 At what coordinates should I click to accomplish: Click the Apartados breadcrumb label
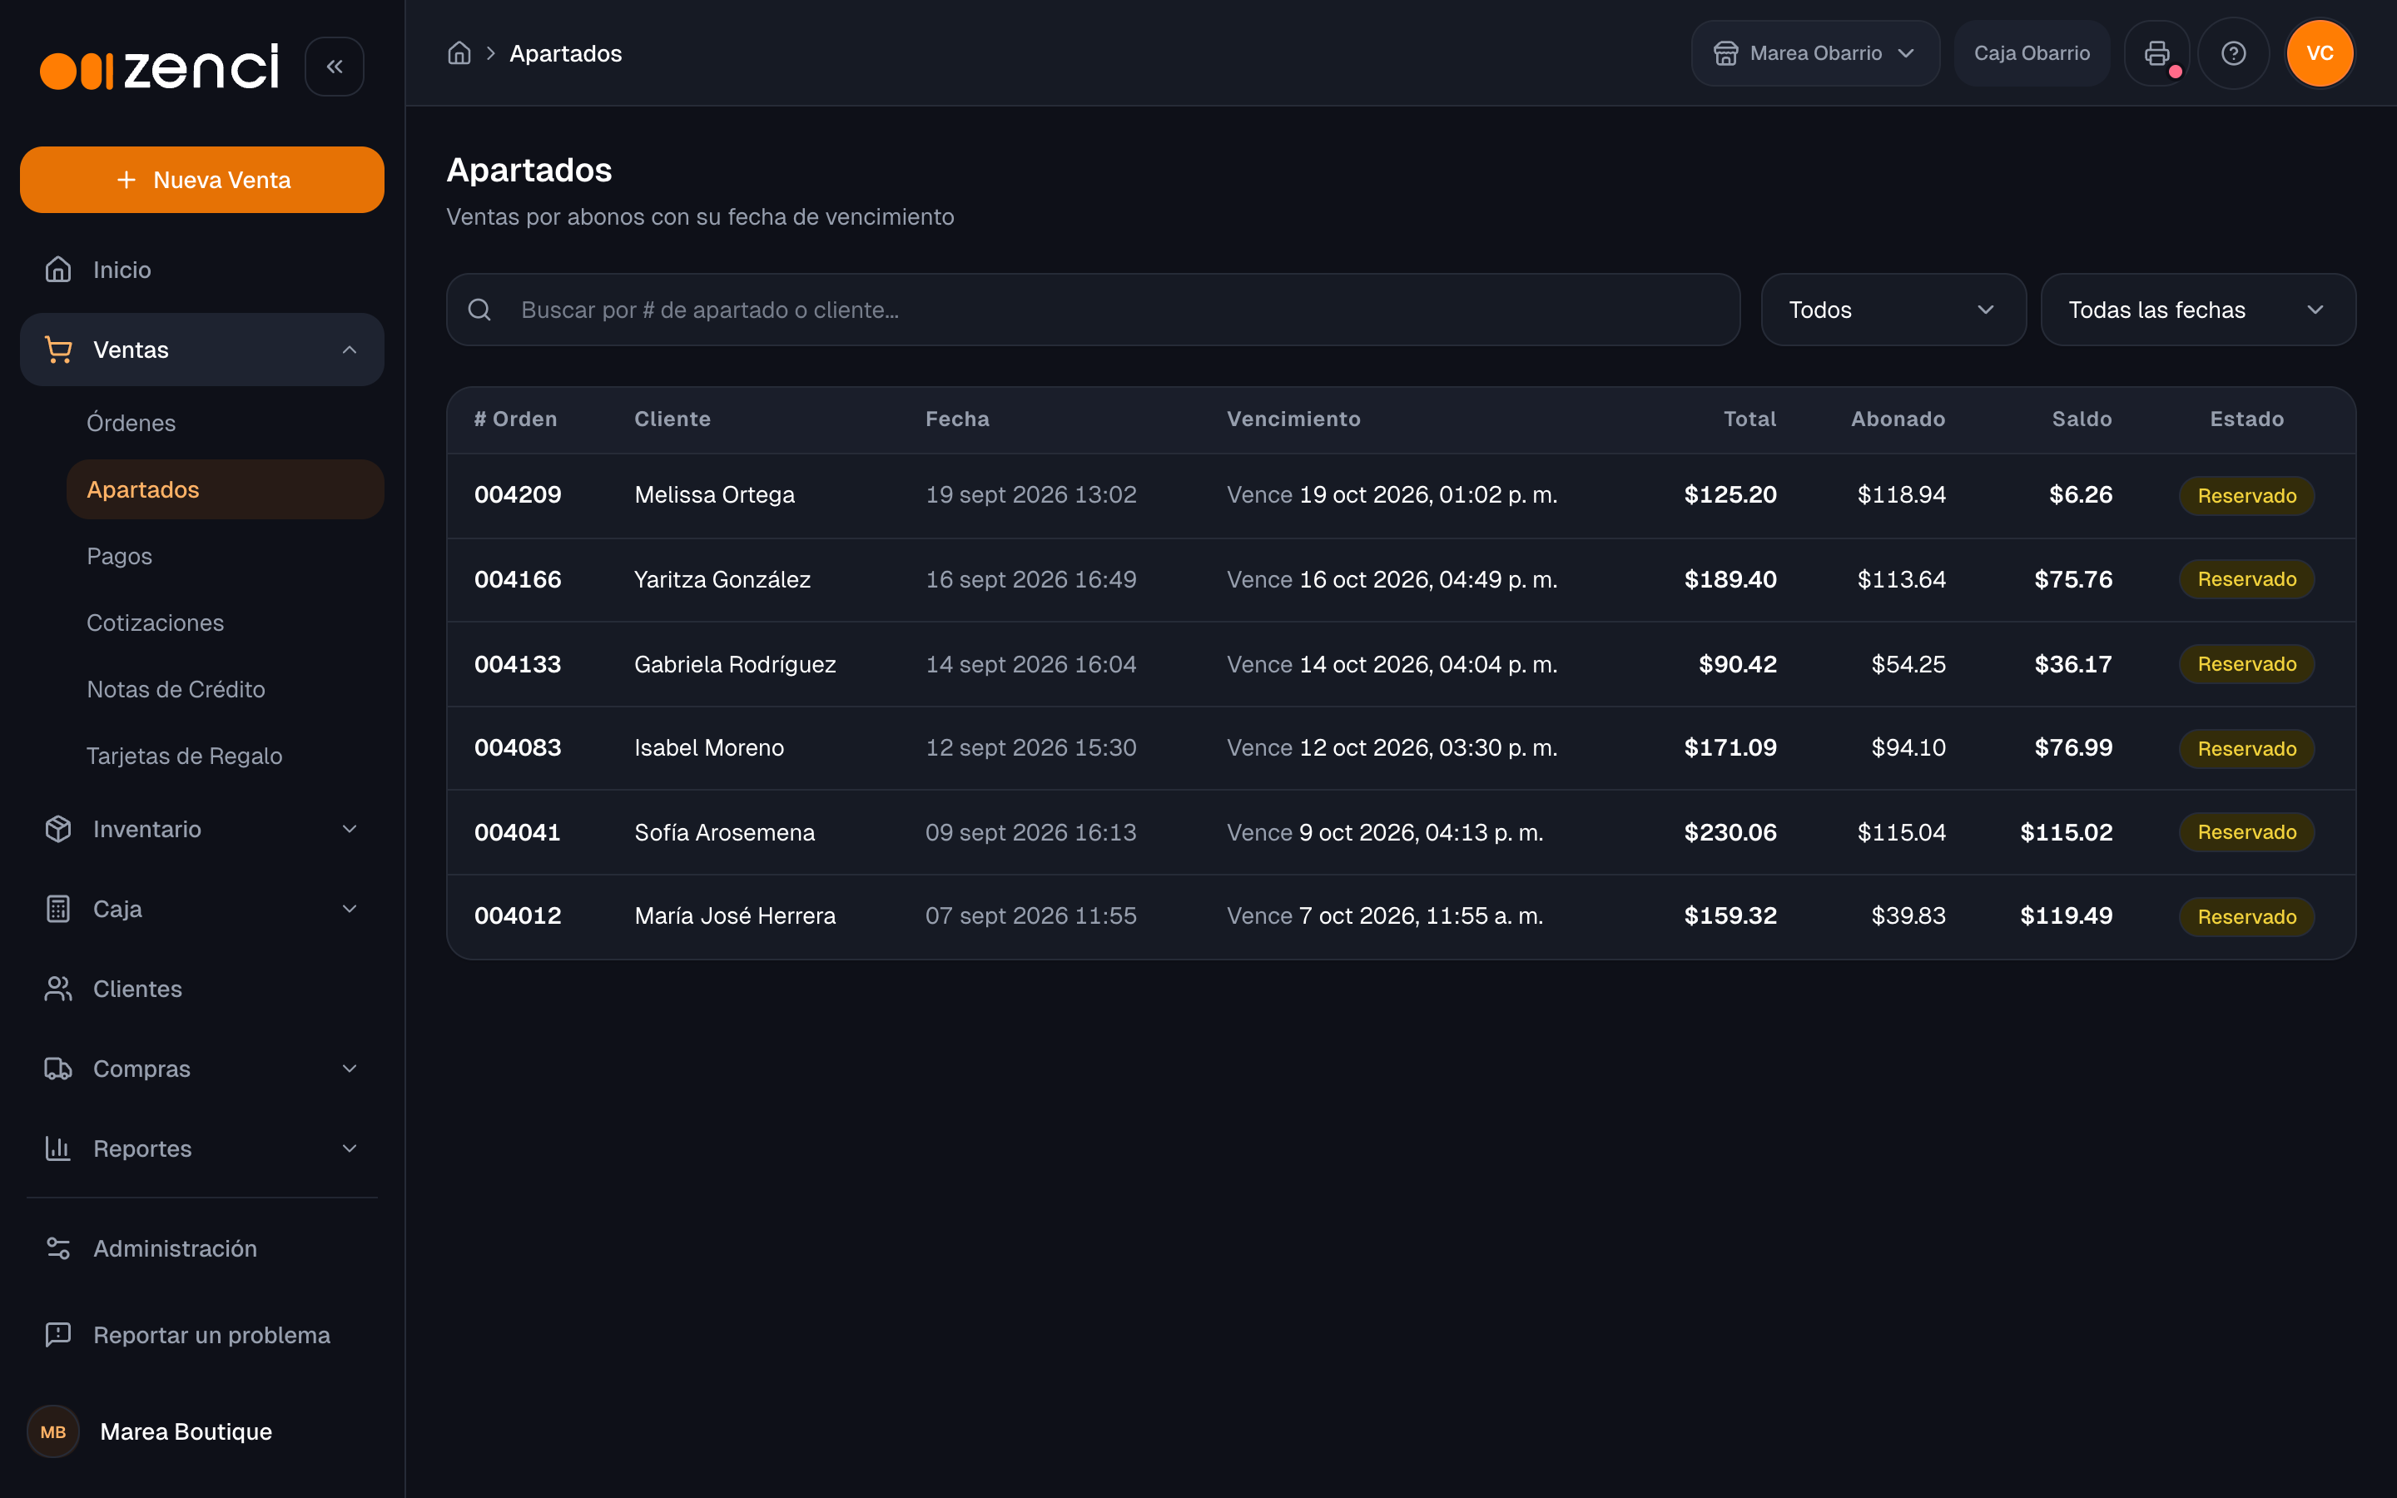click(x=566, y=53)
